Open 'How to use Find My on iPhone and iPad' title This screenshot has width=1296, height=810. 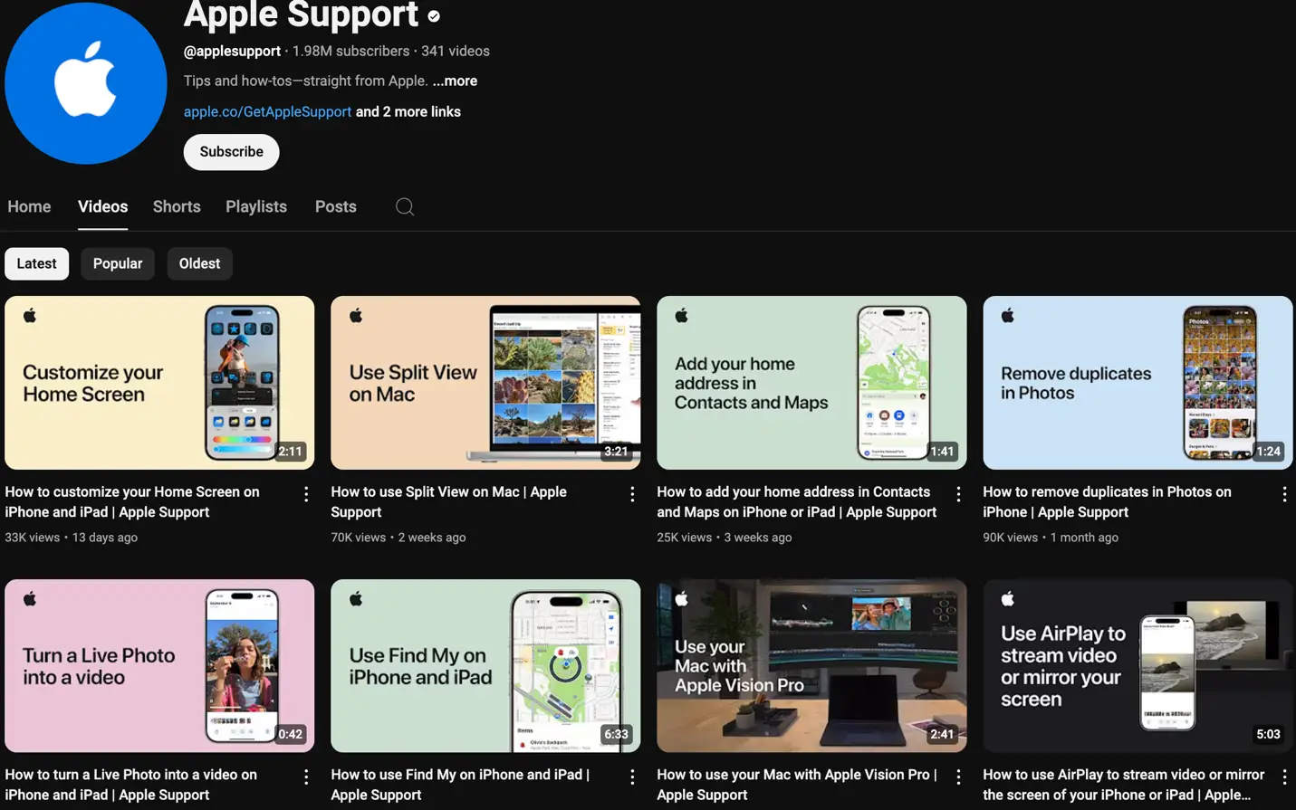(x=460, y=785)
